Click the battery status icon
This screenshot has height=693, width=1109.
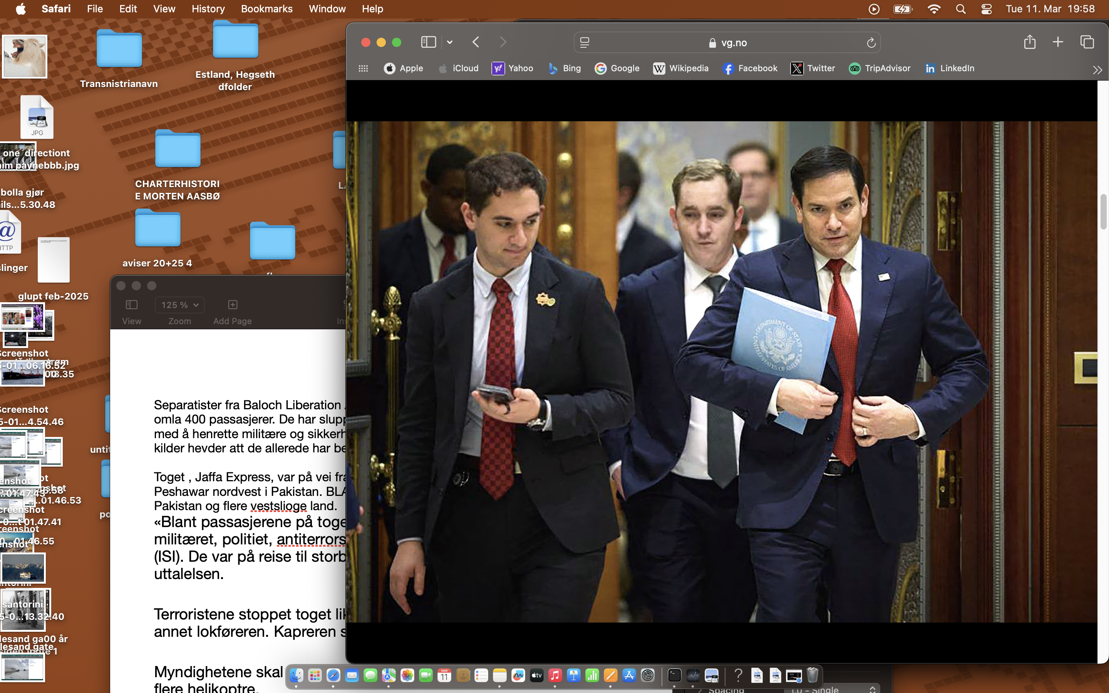click(903, 9)
